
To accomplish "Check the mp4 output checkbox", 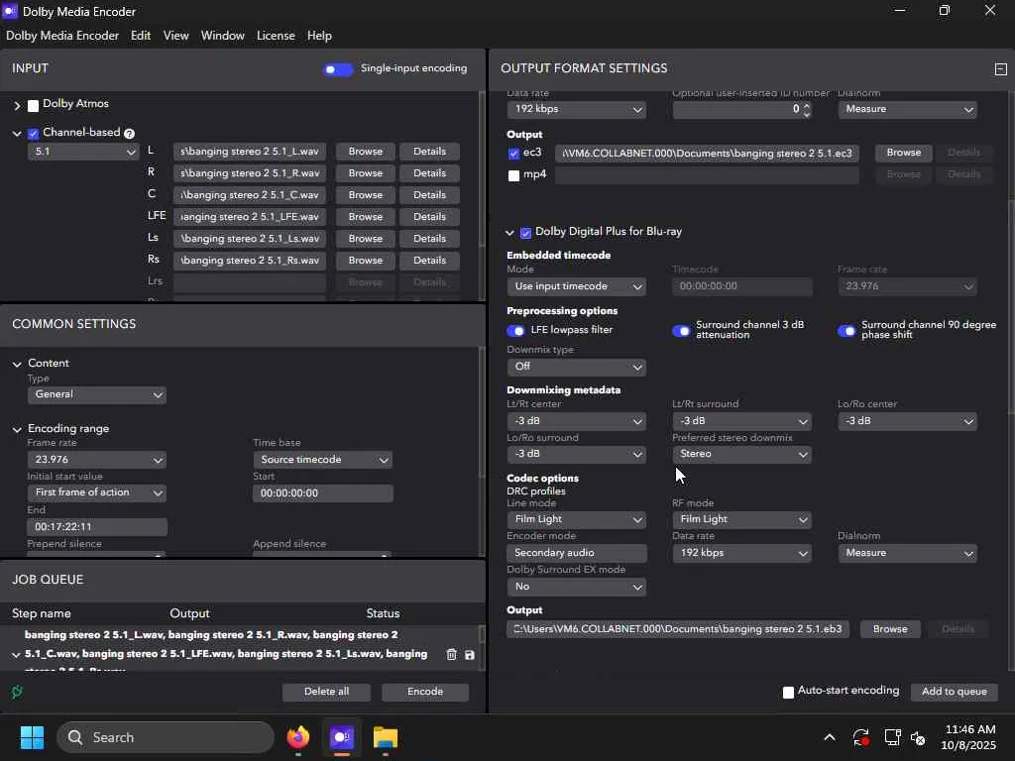I will click(x=514, y=175).
